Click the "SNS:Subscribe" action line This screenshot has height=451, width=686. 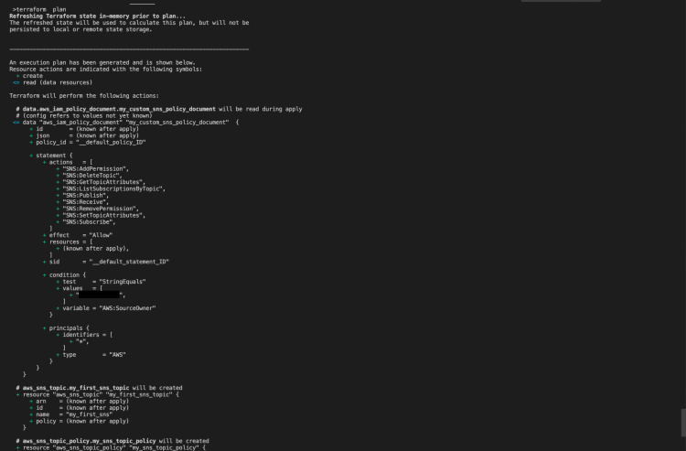click(x=89, y=221)
